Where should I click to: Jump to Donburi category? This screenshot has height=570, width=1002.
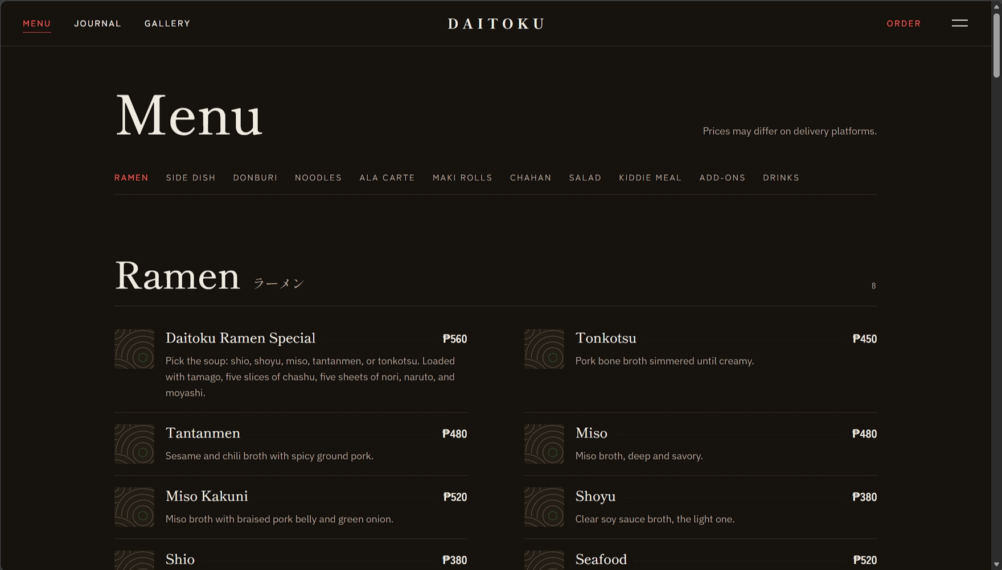[x=255, y=177]
